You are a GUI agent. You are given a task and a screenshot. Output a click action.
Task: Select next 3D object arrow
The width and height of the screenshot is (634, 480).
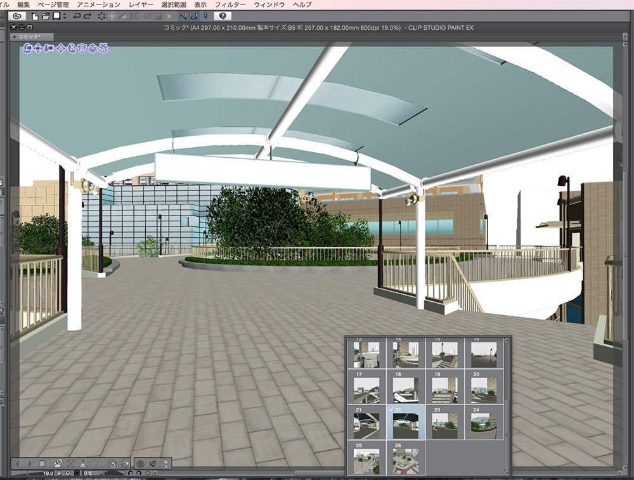click(30, 463)
